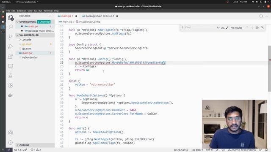Open the File menu
The height and width of the screenshot is (152, 271).
8,11
